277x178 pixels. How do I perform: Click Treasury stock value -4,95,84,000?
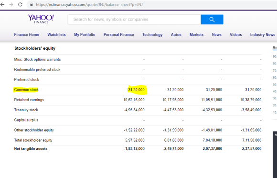[x=134, y=110]
